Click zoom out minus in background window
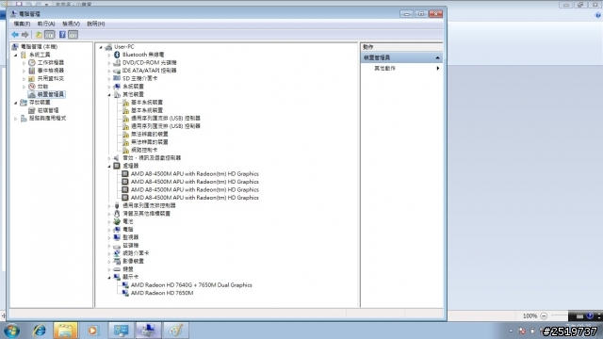603x339 pixels. coord(544,316)
